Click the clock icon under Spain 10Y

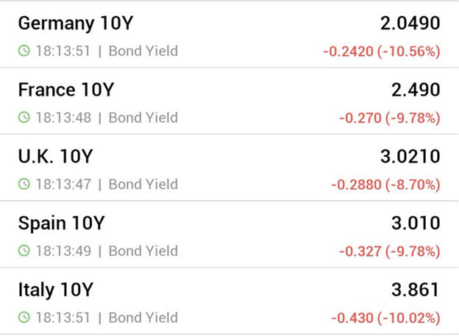24,251
